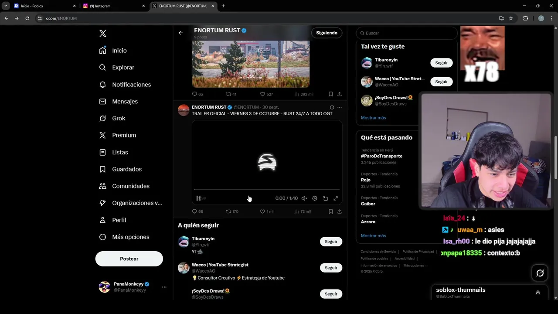Open Guardados in sidebar
558x314 pixels.
pyautogui.click(x=120, y=169)
